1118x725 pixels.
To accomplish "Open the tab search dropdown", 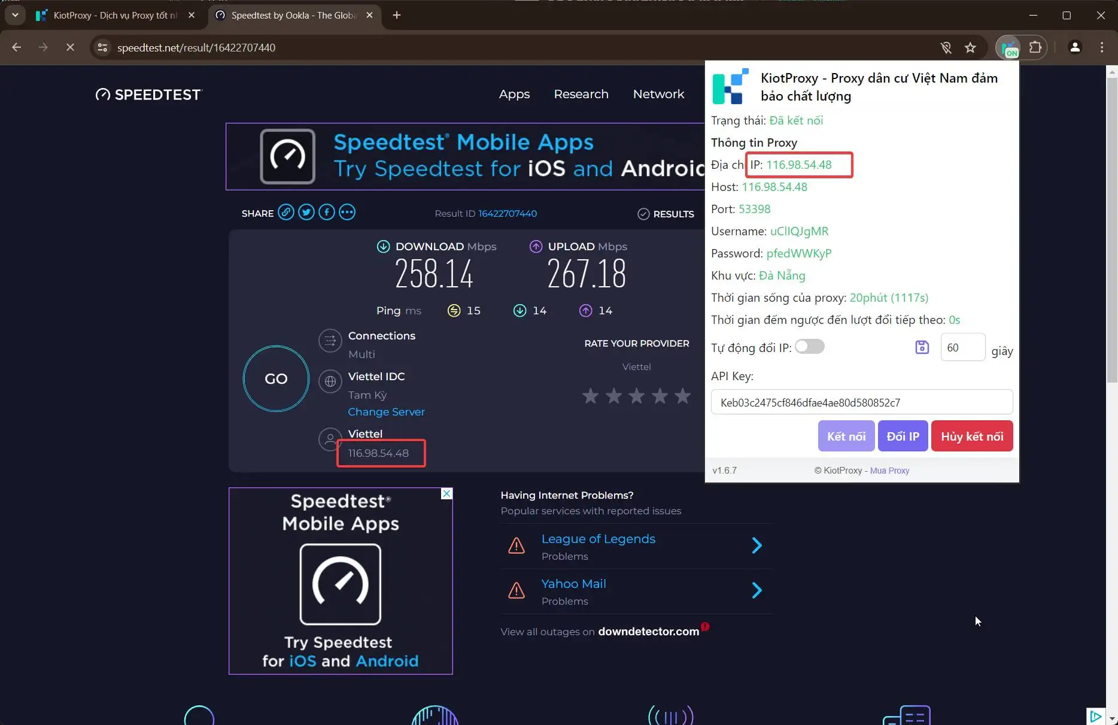I will pos(15,15).
